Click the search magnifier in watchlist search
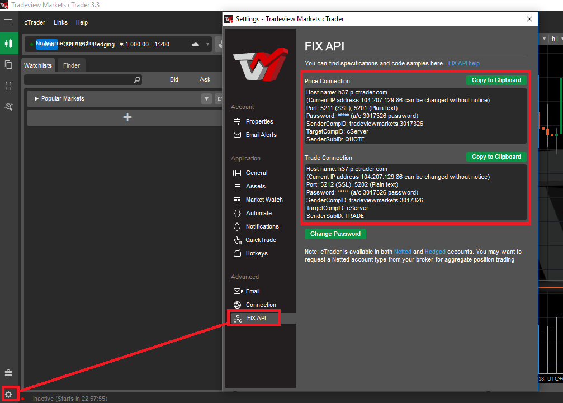563x403 pixels. 137,80
